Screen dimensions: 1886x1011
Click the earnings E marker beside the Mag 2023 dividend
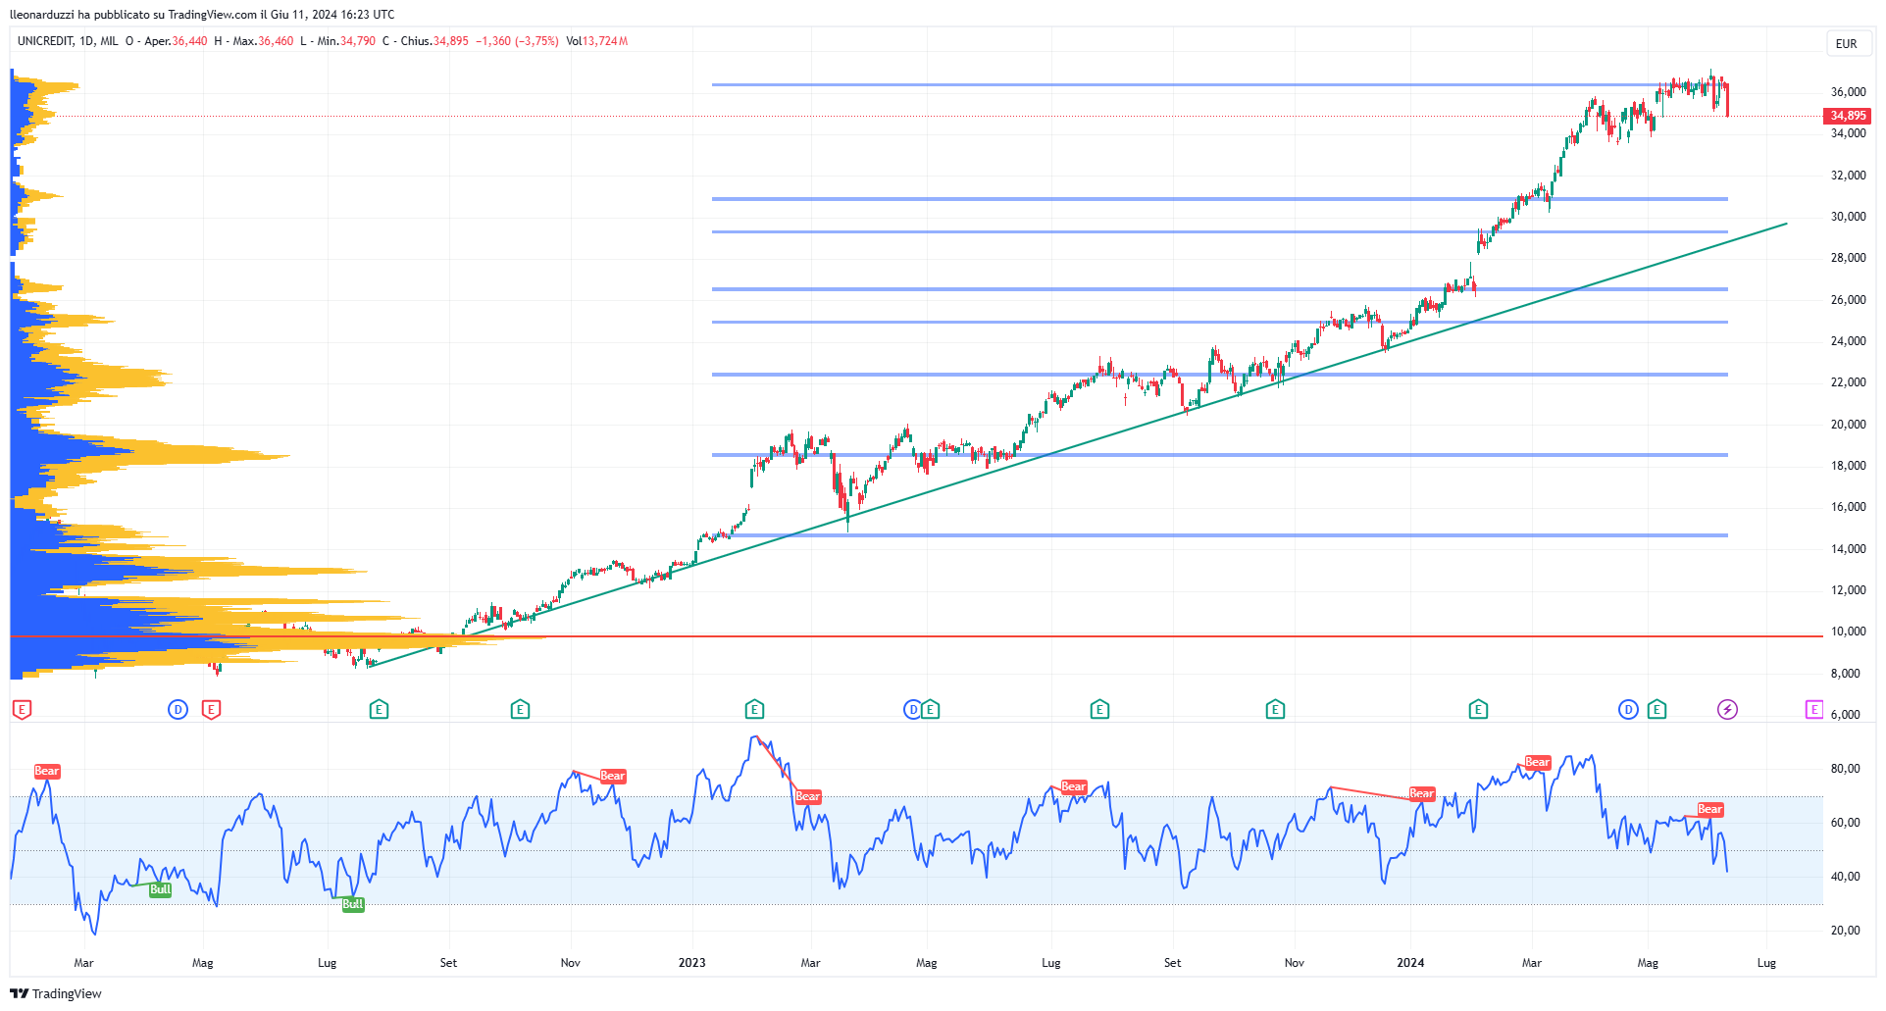point(931,709)
